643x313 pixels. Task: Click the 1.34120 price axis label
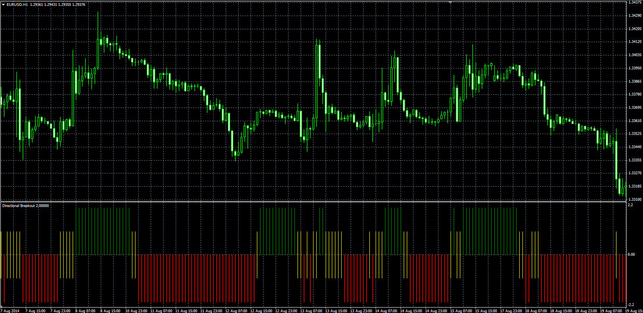[x=635, y=42]
